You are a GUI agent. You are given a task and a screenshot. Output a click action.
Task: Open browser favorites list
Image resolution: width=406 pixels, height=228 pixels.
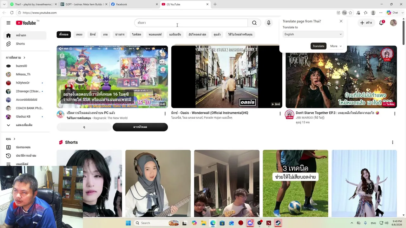[x=366, y=13]
